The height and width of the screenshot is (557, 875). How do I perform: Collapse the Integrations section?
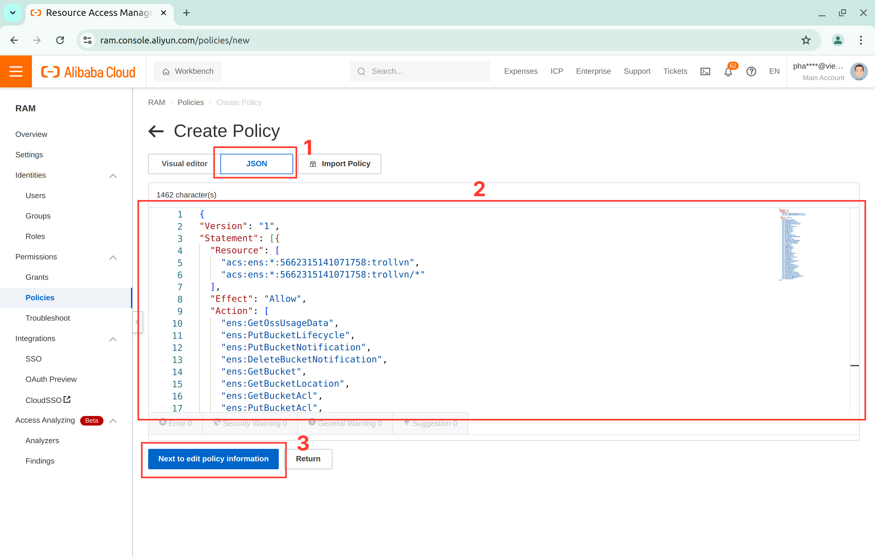pyautogui.click(x=113, y=339)
